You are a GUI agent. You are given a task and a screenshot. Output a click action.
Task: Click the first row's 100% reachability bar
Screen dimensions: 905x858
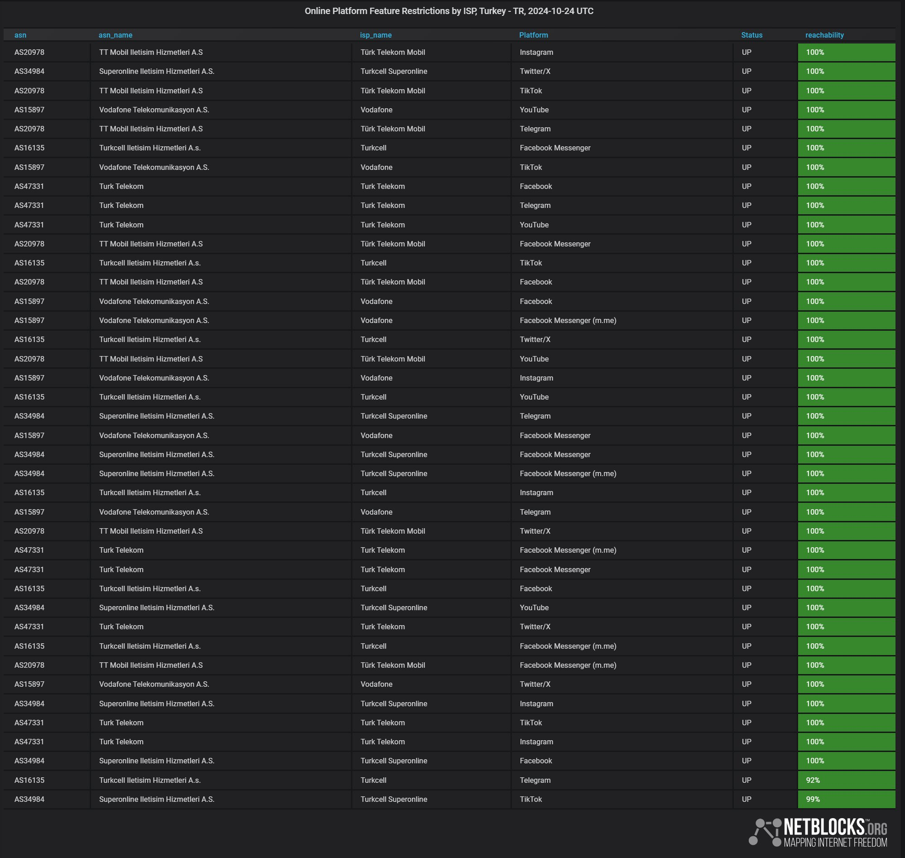[847, 52]
